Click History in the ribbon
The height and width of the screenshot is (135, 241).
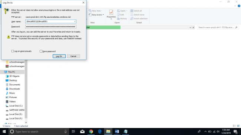pyautogui.click(x=122, y=18)
